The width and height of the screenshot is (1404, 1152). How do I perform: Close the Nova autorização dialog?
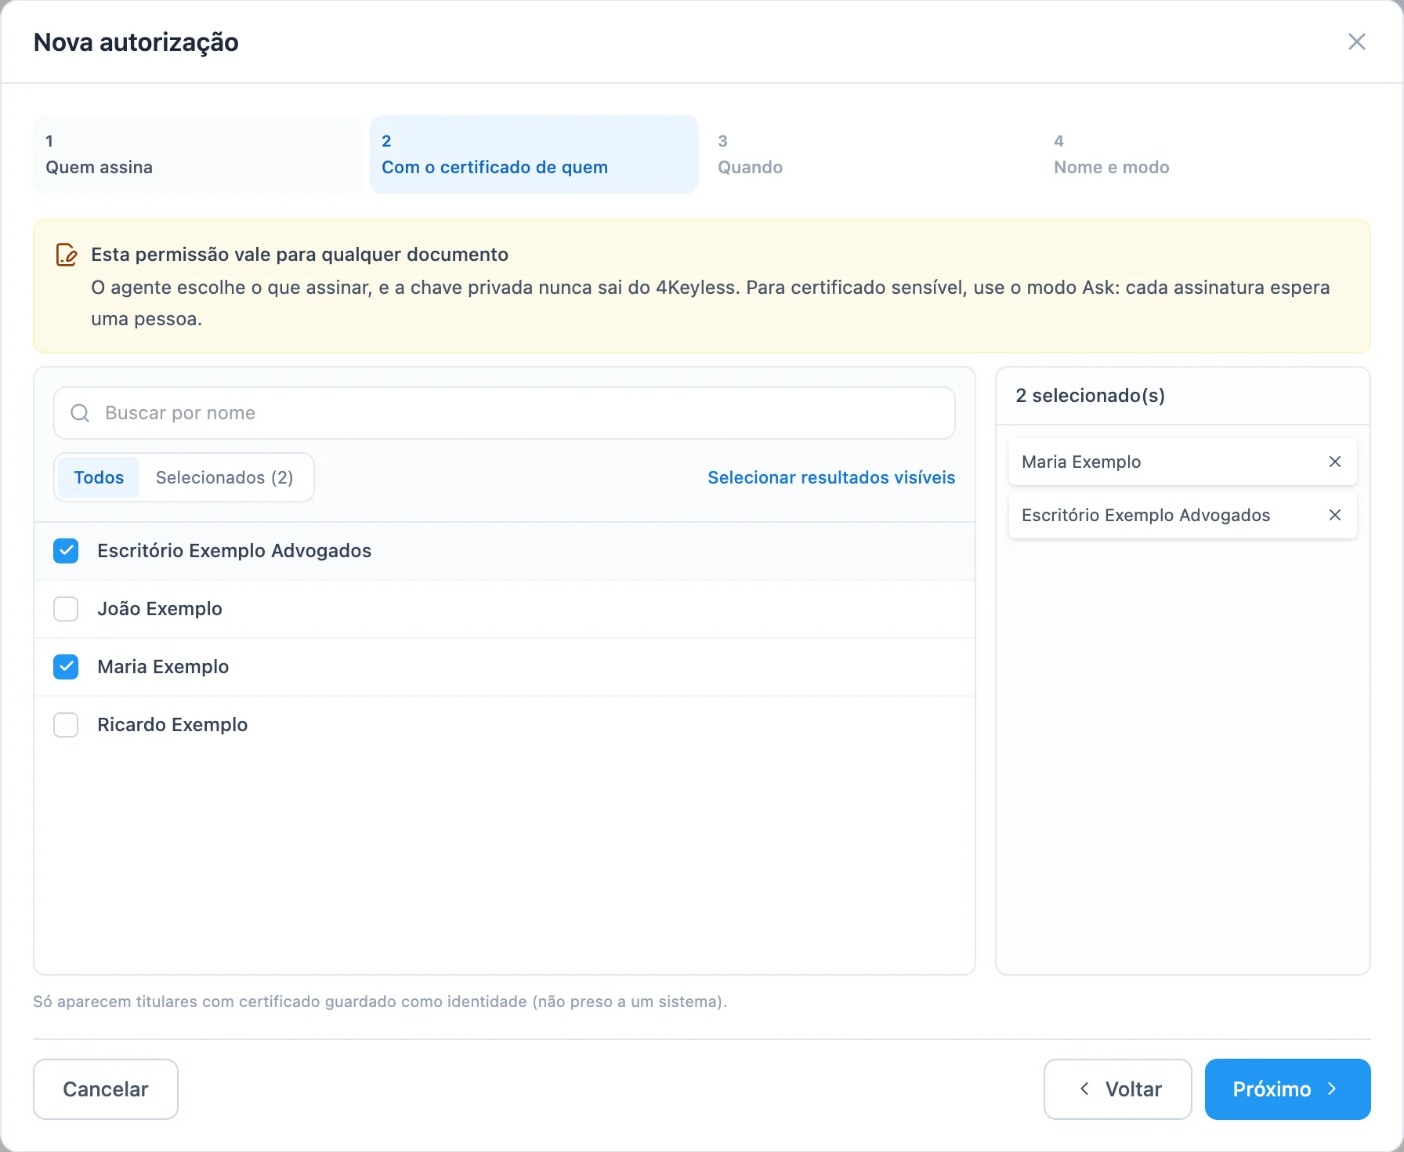[1356, 42]
